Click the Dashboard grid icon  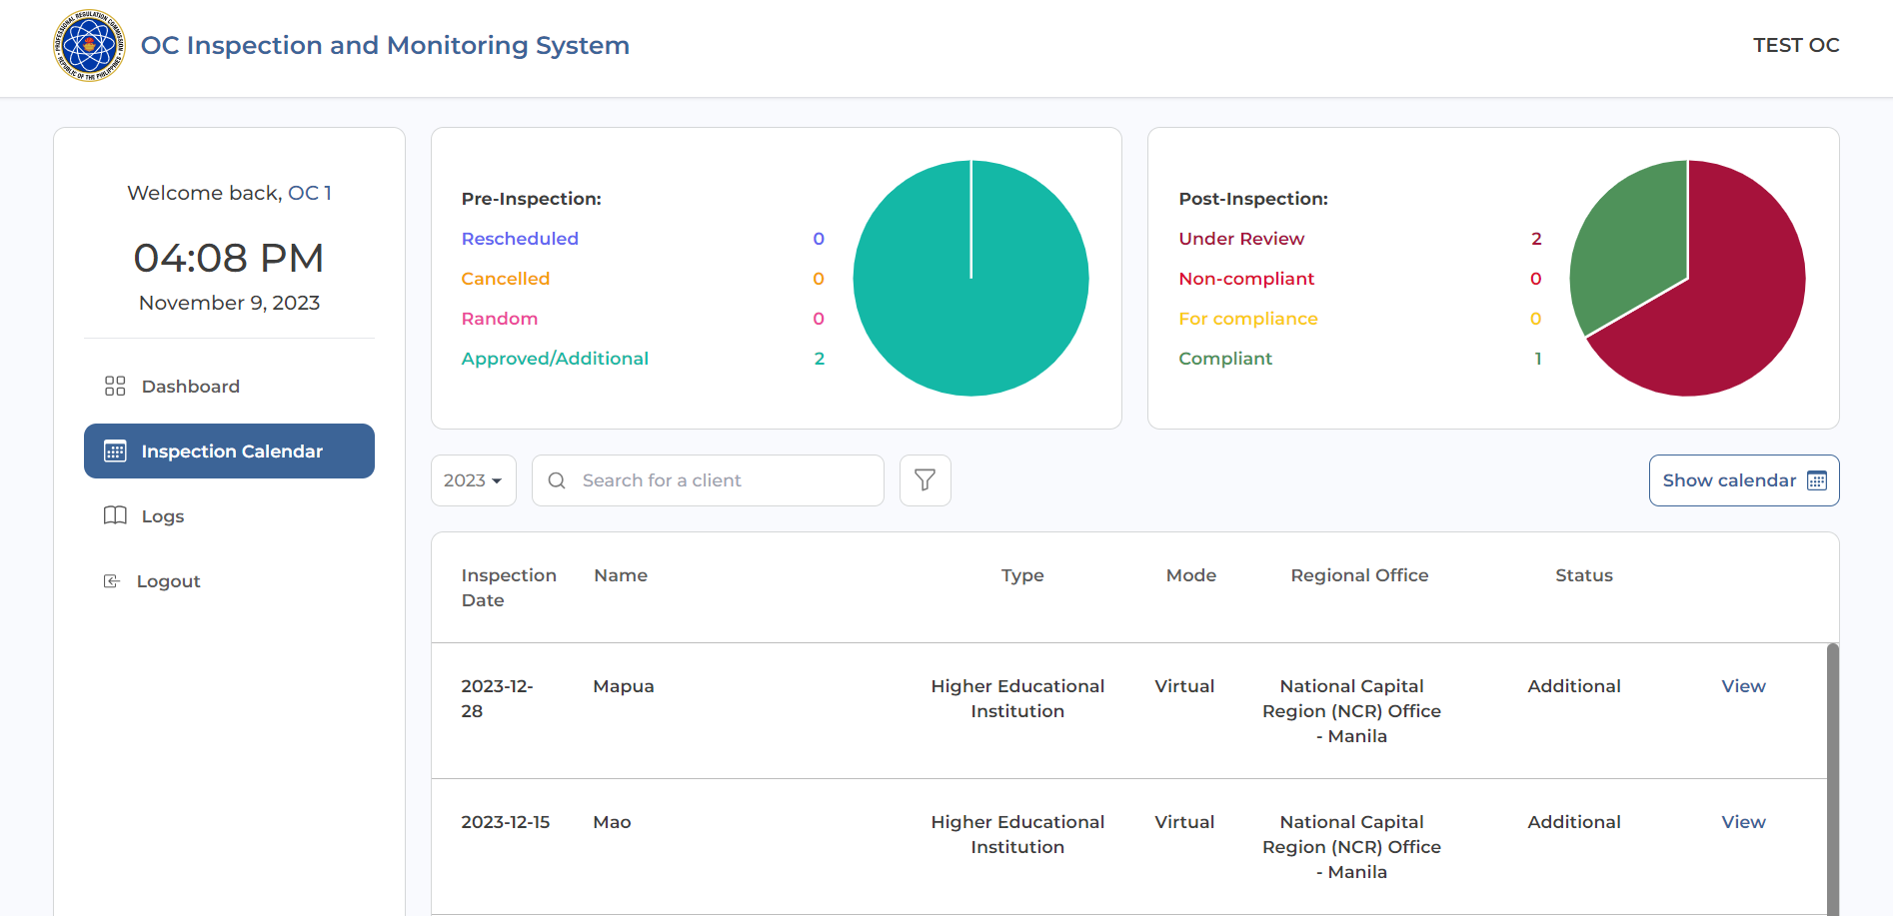coord(115,387)
